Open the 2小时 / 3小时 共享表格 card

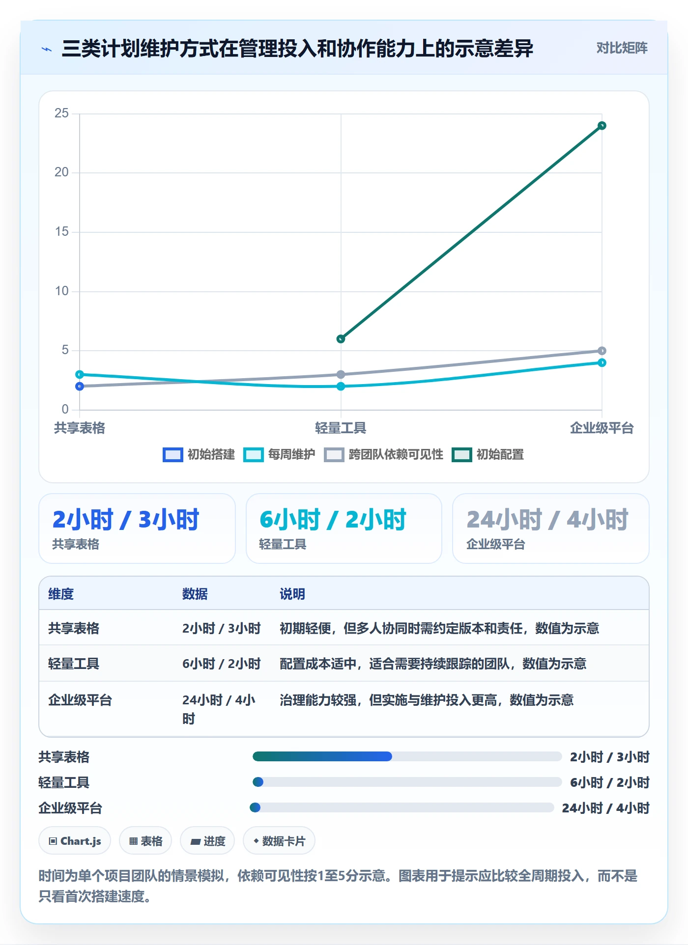click(x=137, y=528)
